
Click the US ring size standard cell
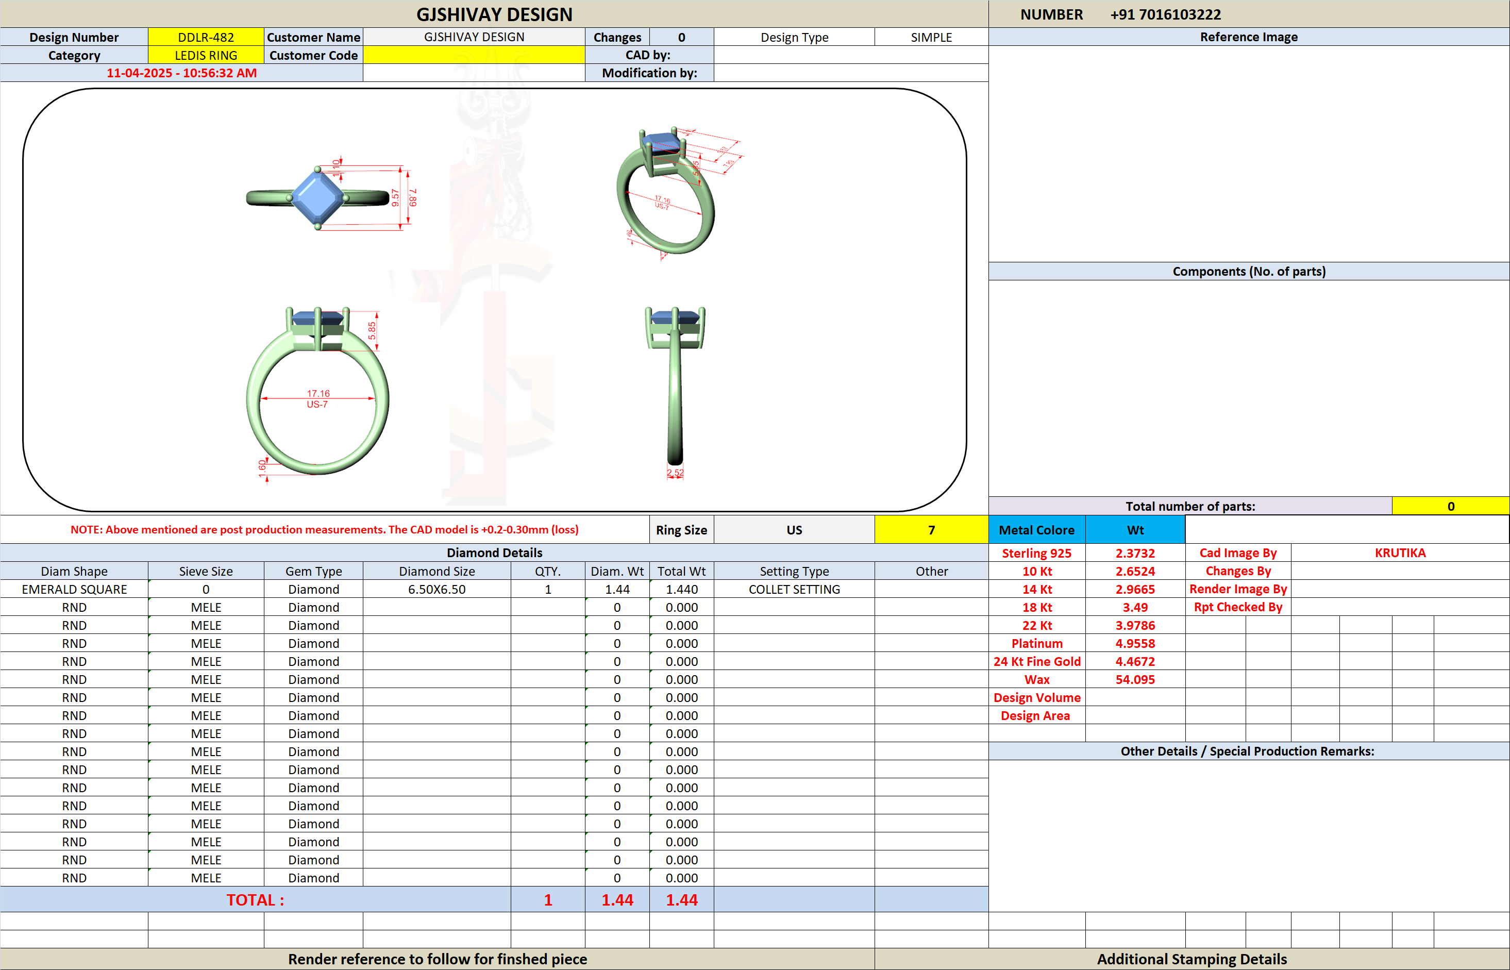click(794, 530)
